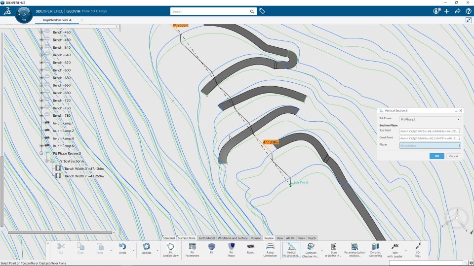This screenshot has width=474, height=266.
Task: Expand the Bench -510 tree node
Action: 41,47
